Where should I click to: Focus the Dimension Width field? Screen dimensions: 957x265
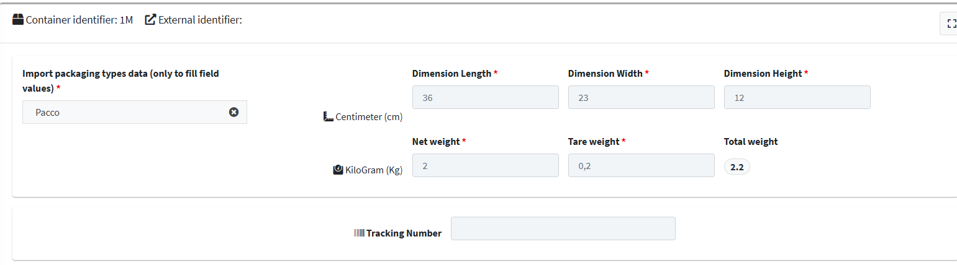[642, 97]
